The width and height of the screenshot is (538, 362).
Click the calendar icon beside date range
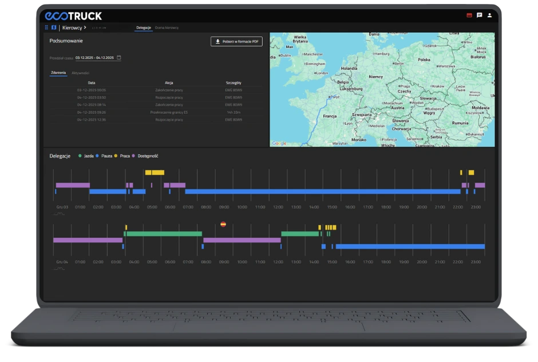(x=119, y=58)
